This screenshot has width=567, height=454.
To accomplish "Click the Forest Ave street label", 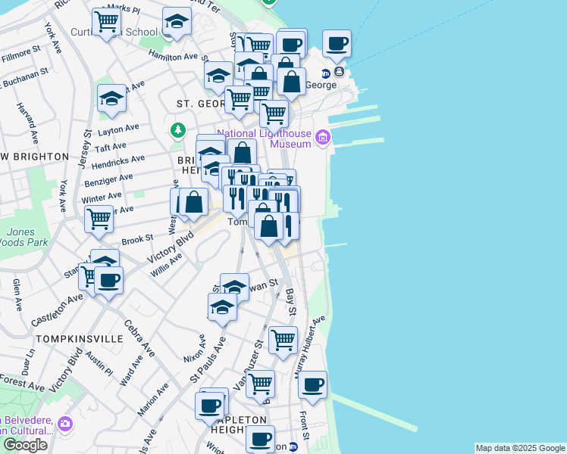I will pyautogui.click(x=23, y=384).
